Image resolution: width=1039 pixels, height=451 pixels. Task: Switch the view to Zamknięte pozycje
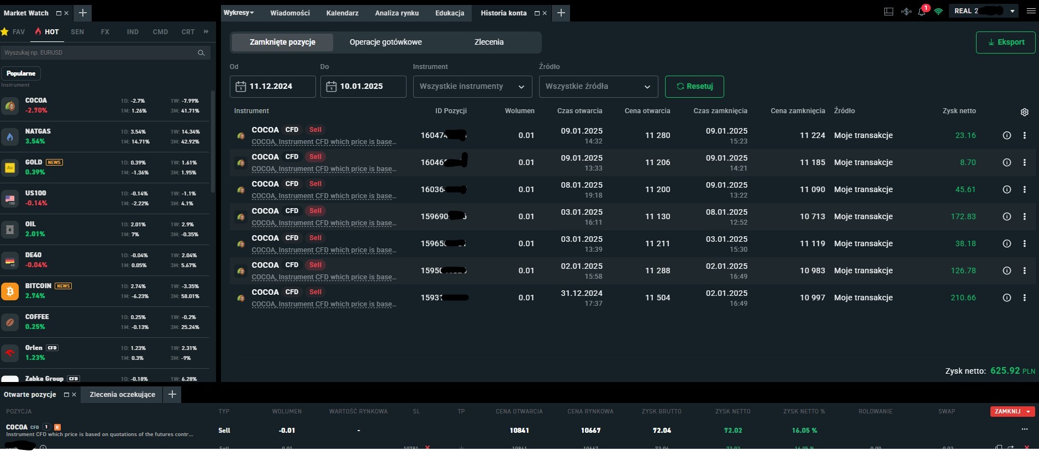(x=282, y=42)
